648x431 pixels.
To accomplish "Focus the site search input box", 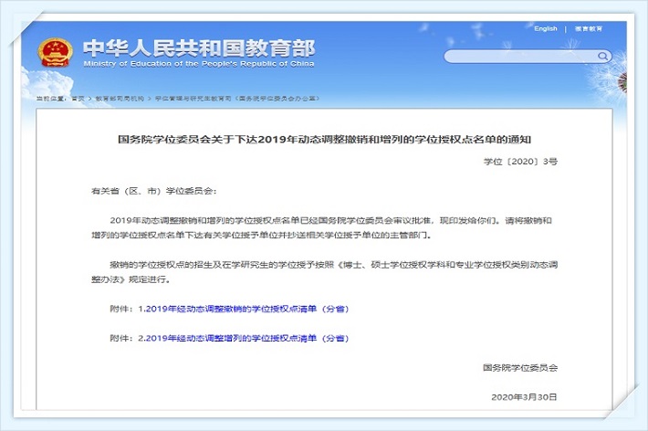I will [511, 57].
